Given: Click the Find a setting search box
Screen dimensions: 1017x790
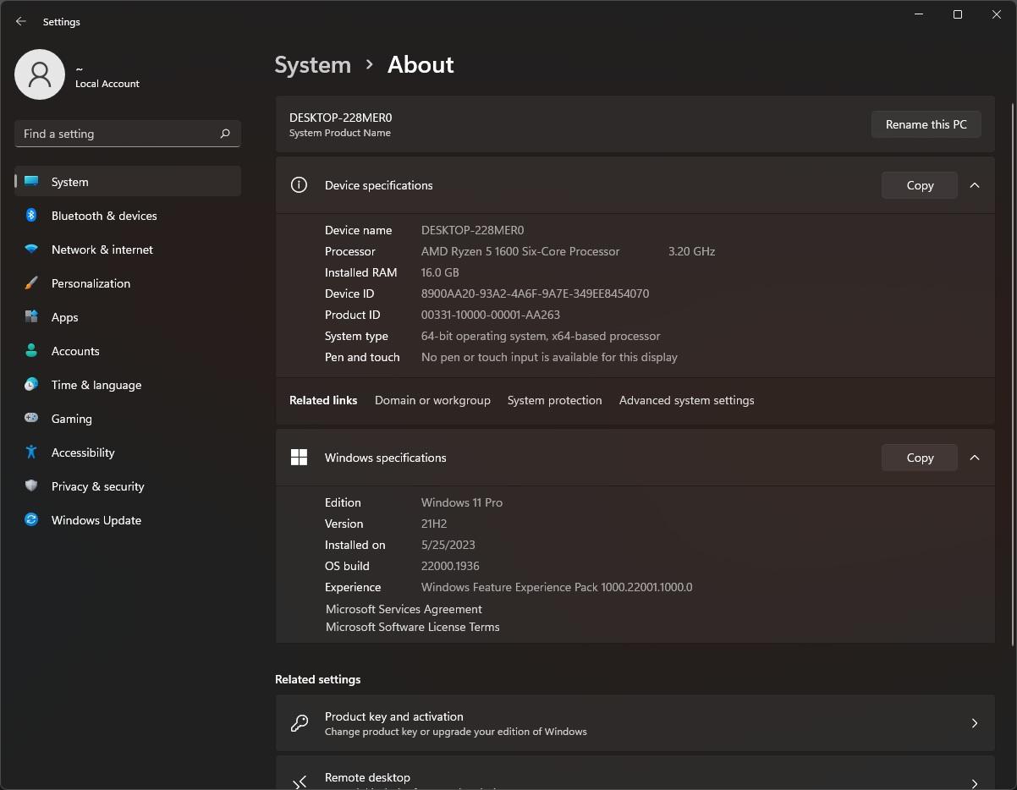Looking at the screenshot, I should (128, 134).
